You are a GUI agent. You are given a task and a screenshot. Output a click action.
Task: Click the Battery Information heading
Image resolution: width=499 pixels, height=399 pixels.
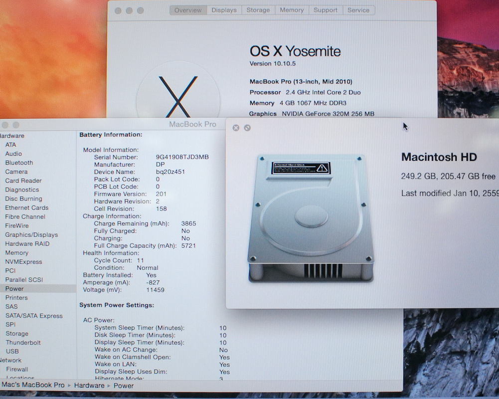pyautogui.click(x=111, y=135)
